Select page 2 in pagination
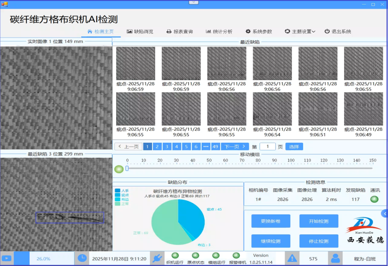Viewport: 388px width, 266px height. [x=157, y=147]
